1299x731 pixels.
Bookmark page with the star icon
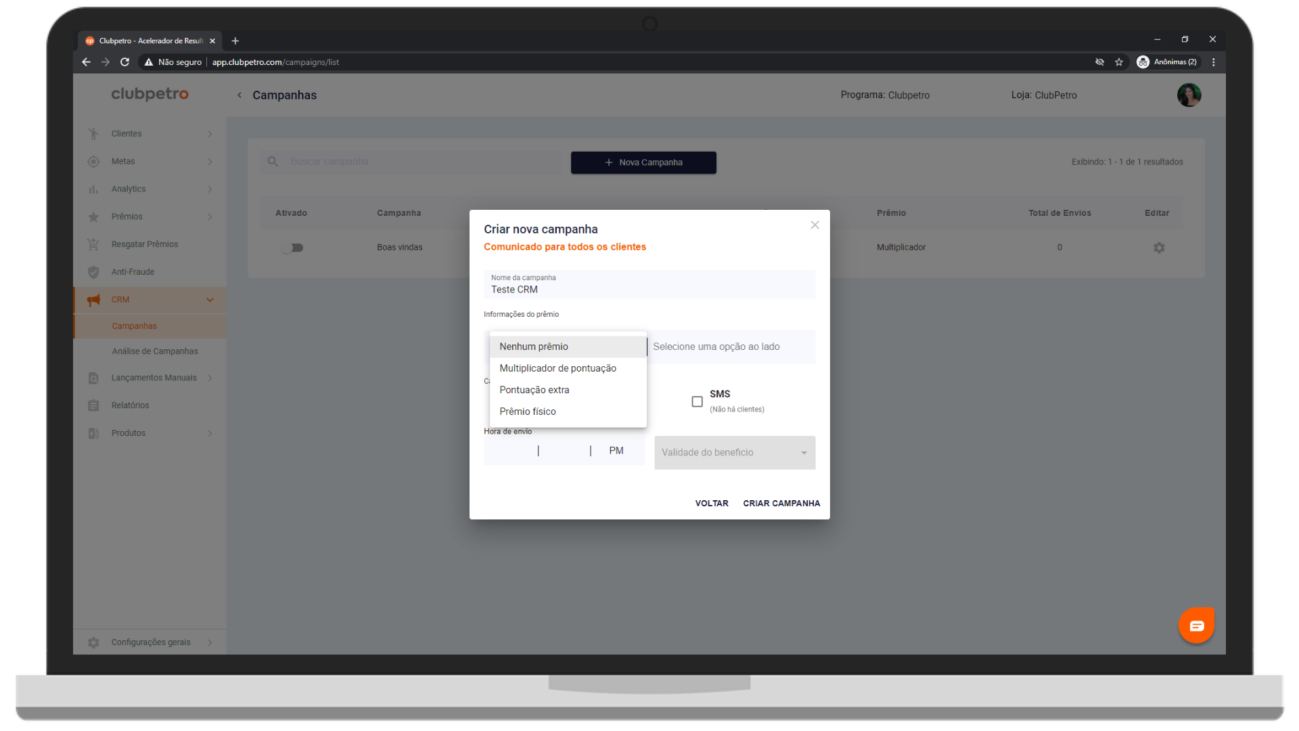click(1119, 62)
